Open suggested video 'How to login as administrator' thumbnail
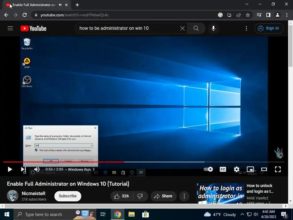The image size is (293, 220). (220, 193)
